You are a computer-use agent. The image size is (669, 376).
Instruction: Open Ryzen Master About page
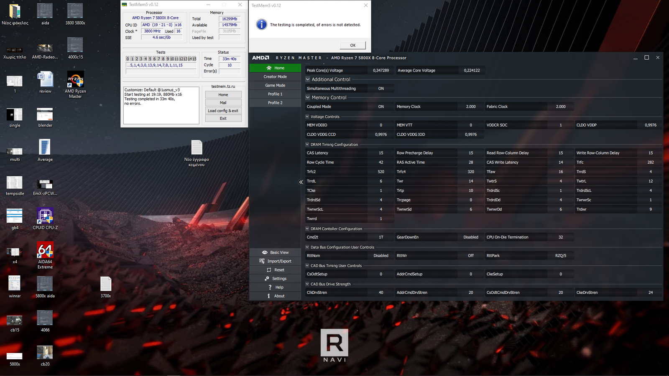(x=275, y=296)
